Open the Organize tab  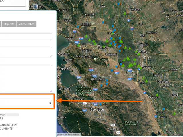(9, 24)
